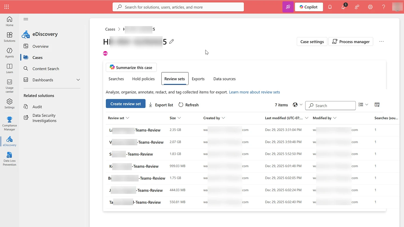Focus the review sets Search field

click(330, 106)
